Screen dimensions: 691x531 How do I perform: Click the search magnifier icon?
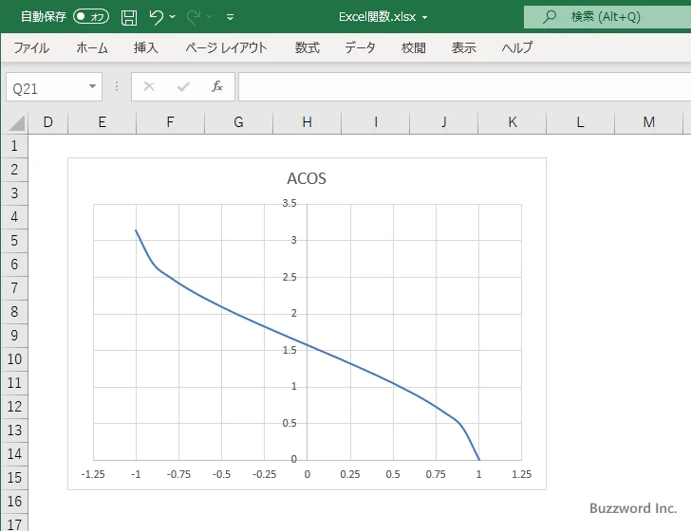549,17
